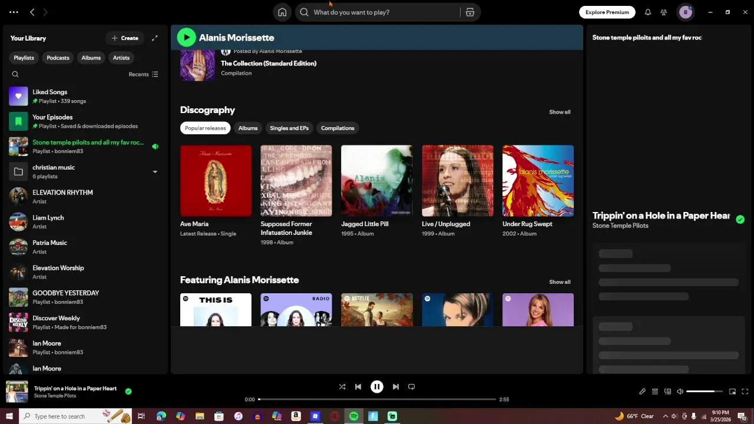The height and width of the screenshot is (424, 754).
Task: Select Singles and EPs filter
Action: 289,128
